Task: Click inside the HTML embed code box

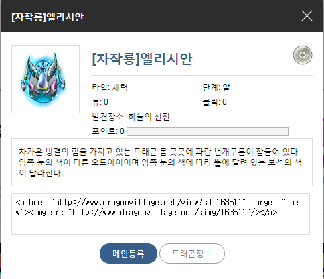Action: (161, 214)
